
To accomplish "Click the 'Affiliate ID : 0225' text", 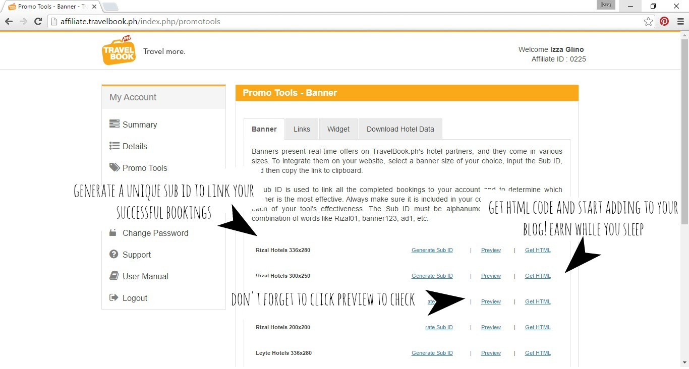I will pyautogui.click(x=559, y=59).
